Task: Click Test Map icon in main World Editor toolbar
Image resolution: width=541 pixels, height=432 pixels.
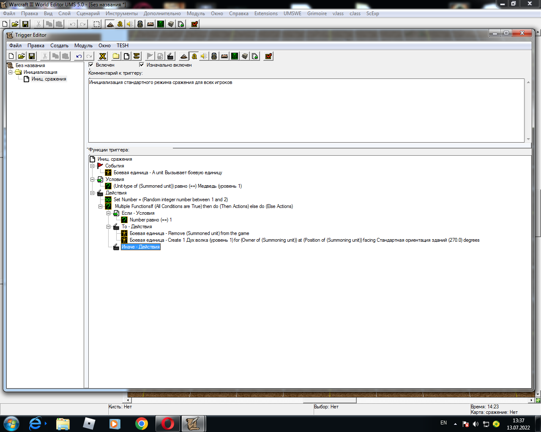Action: pos(194,24)
